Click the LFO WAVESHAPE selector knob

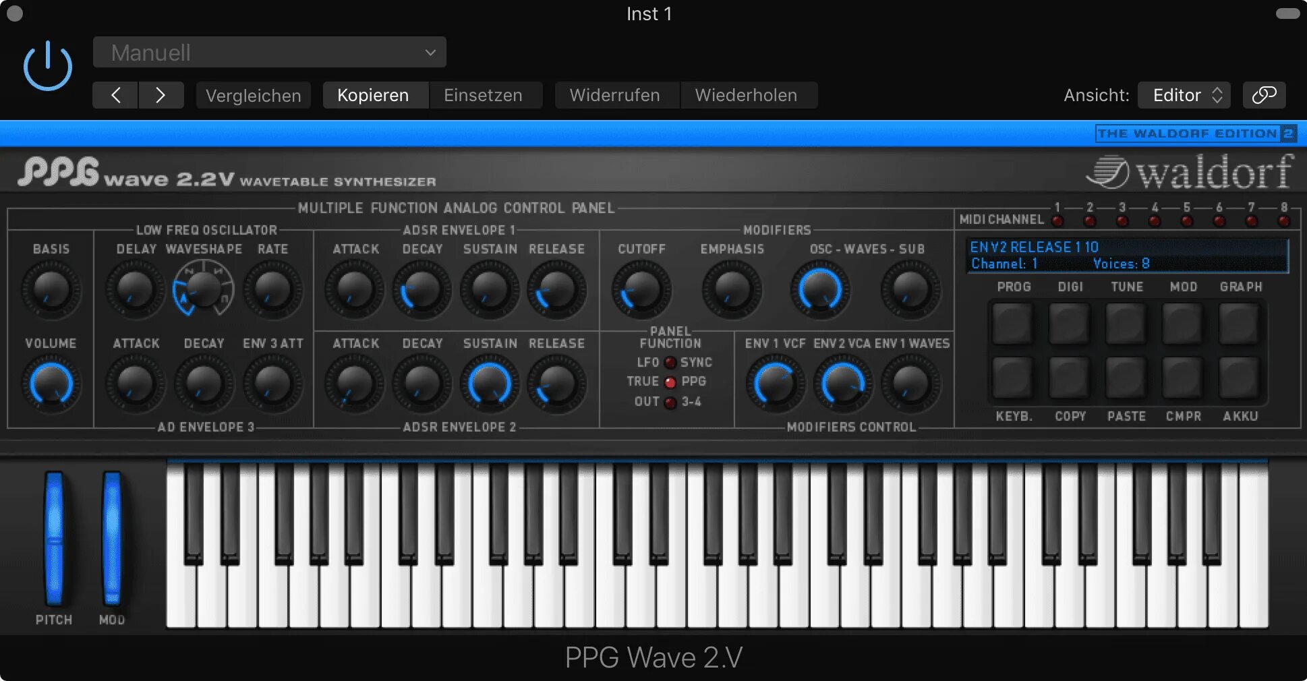204,289
